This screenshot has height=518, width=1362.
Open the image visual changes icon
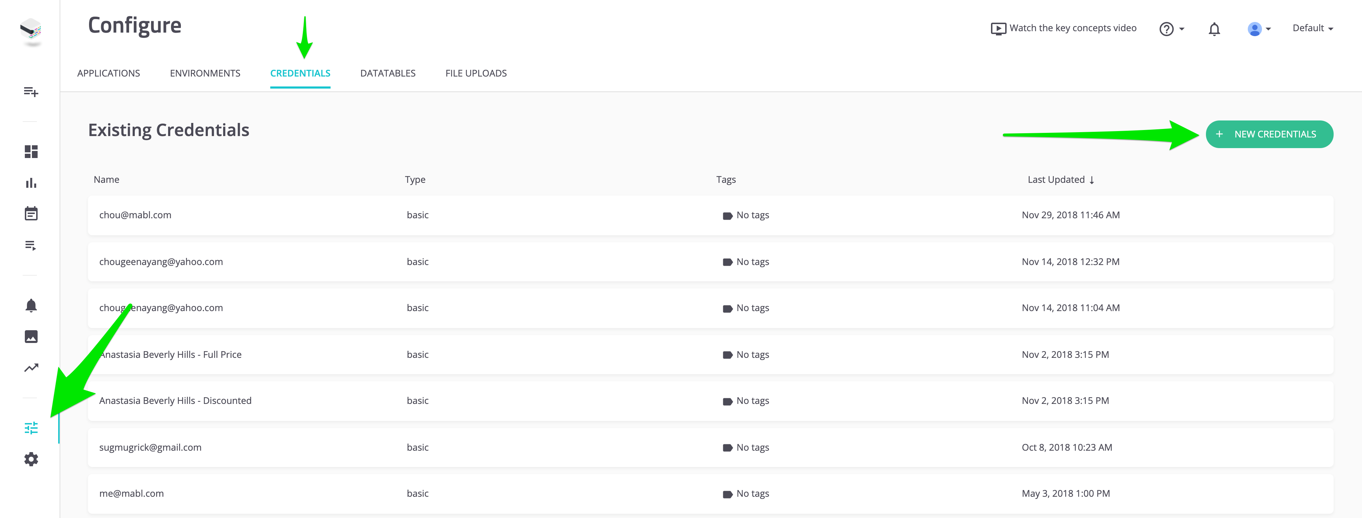tap(31, 337)
